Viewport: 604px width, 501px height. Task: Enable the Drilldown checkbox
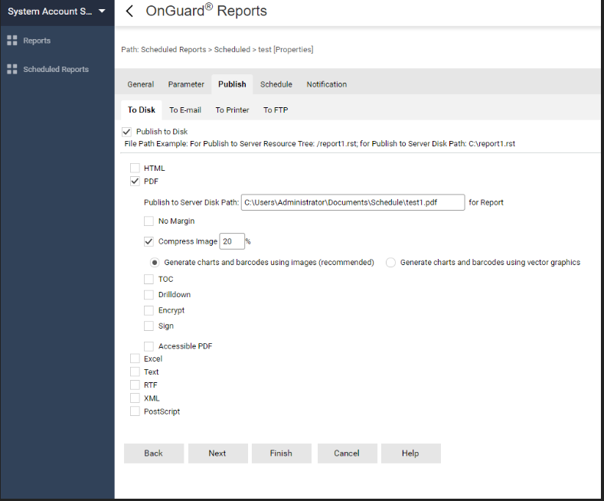coord(149,295)
